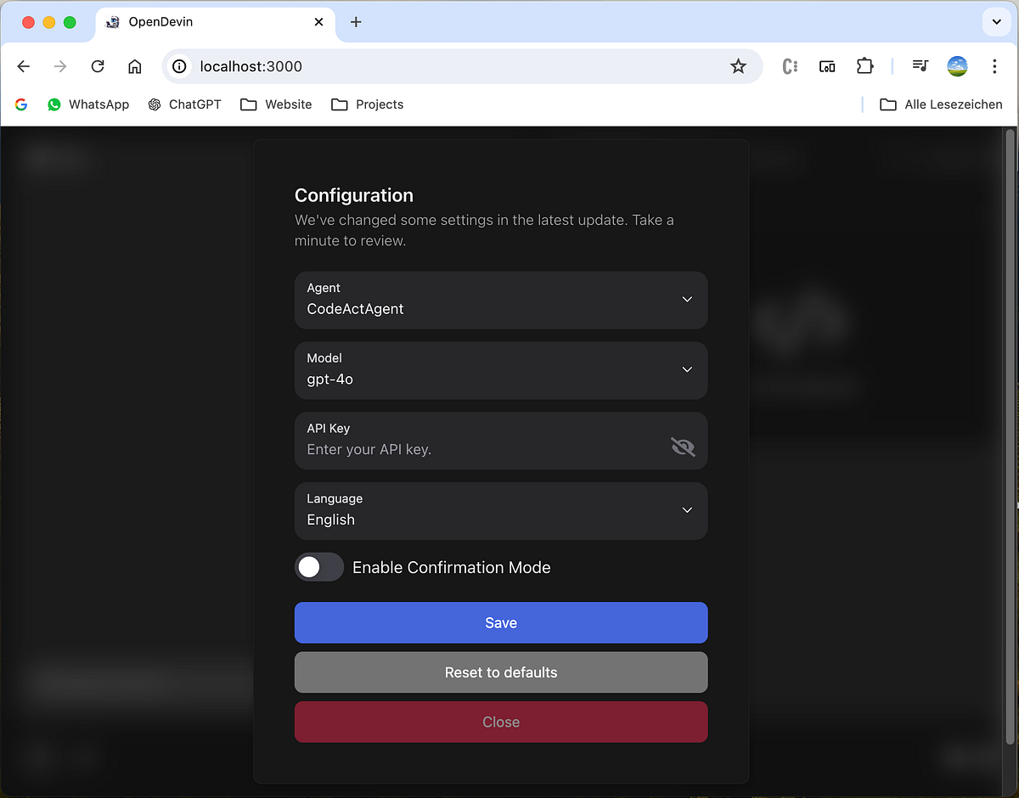Open the Alle Lesezeichen bookmarks menu
Screen dimensions: 1019x798
tap(940, 104)
